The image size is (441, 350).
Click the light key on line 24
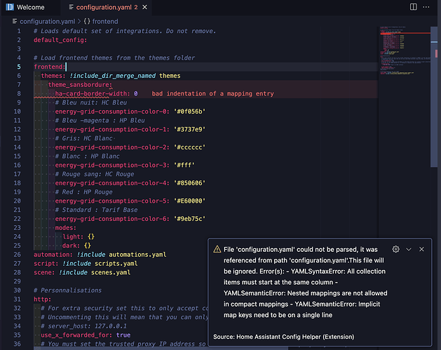[x=73, y=236]
